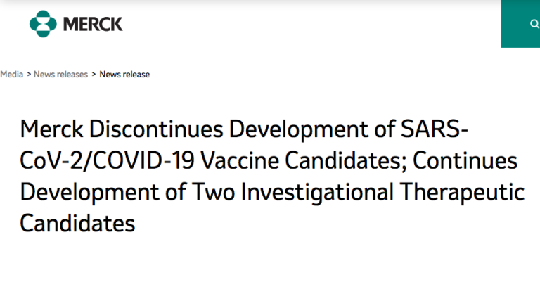Screen dimensions: 540x301
Task: Click the word Continues in the headline
Action: point(465,161)
